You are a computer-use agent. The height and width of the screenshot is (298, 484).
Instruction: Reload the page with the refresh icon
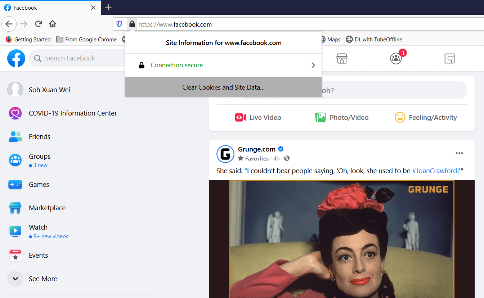click(x=38, y=24)
